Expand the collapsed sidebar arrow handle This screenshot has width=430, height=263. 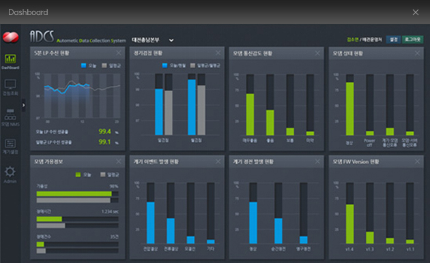(24, 105)
